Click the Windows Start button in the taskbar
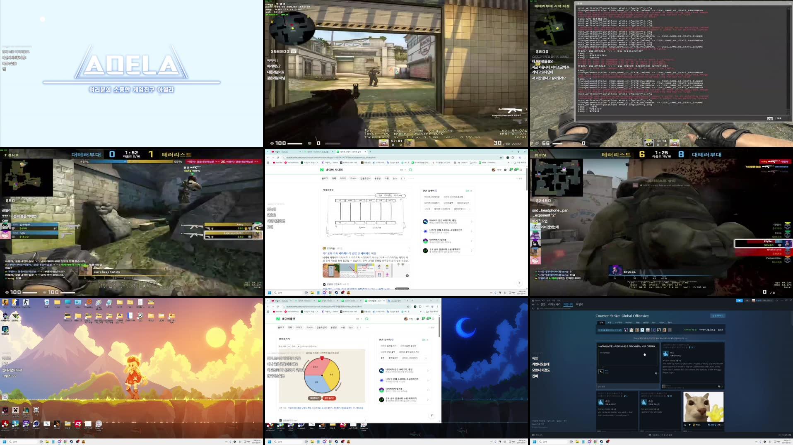The height and width of the screenshot is (445, 793). tap(5, 442)
